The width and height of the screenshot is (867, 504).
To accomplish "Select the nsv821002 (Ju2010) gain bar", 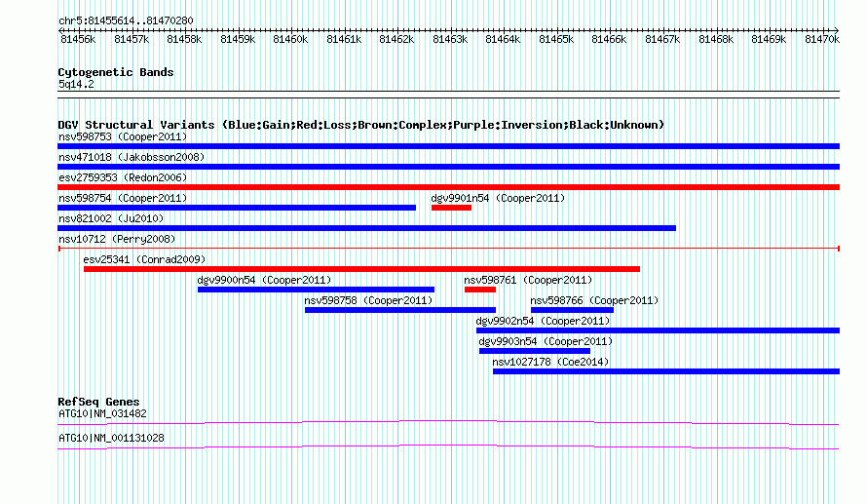I will 366,228.
